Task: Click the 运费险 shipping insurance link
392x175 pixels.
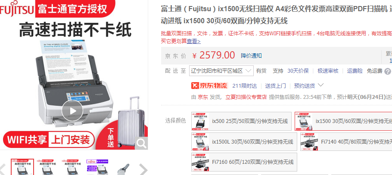Action: (355, 71)
